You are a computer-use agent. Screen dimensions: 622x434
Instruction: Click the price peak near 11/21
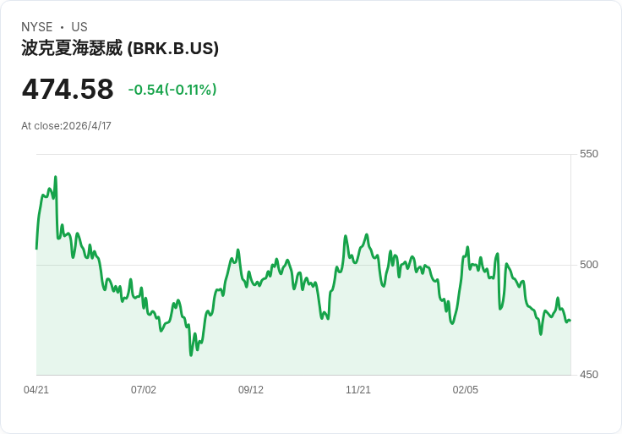(367, 234)
